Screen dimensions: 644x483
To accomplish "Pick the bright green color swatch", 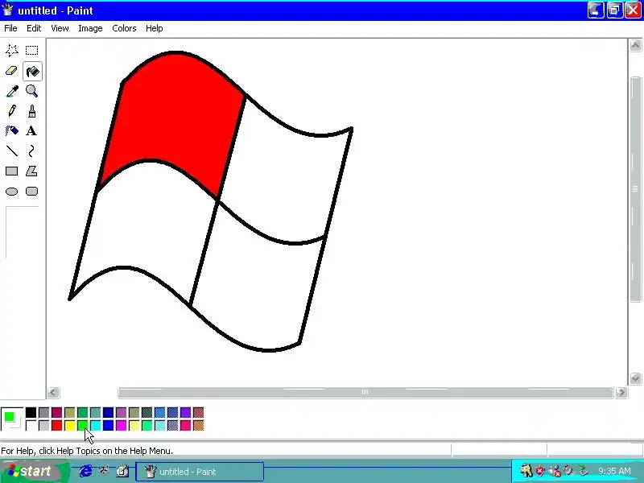I will point(83,425).
